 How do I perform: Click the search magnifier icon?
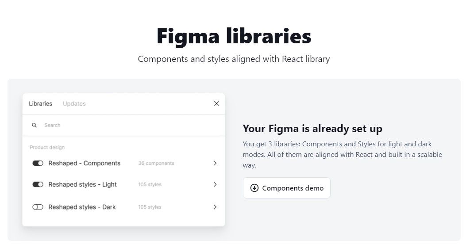34,125
